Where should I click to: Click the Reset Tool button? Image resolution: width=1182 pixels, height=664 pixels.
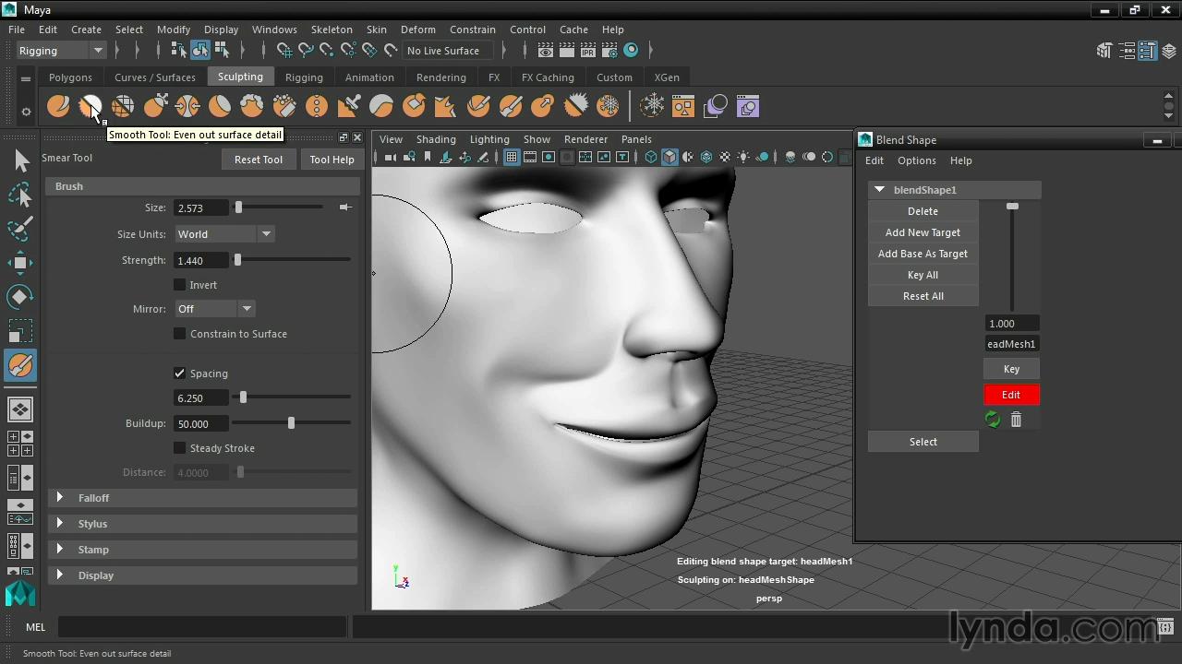pos(259,160)
